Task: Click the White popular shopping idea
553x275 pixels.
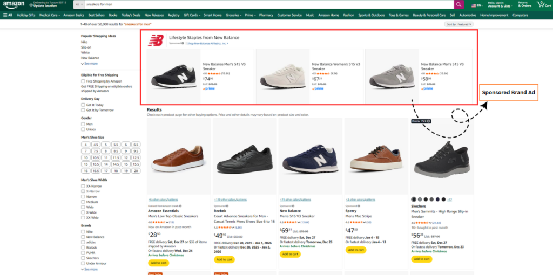Action: coord(85,52)
